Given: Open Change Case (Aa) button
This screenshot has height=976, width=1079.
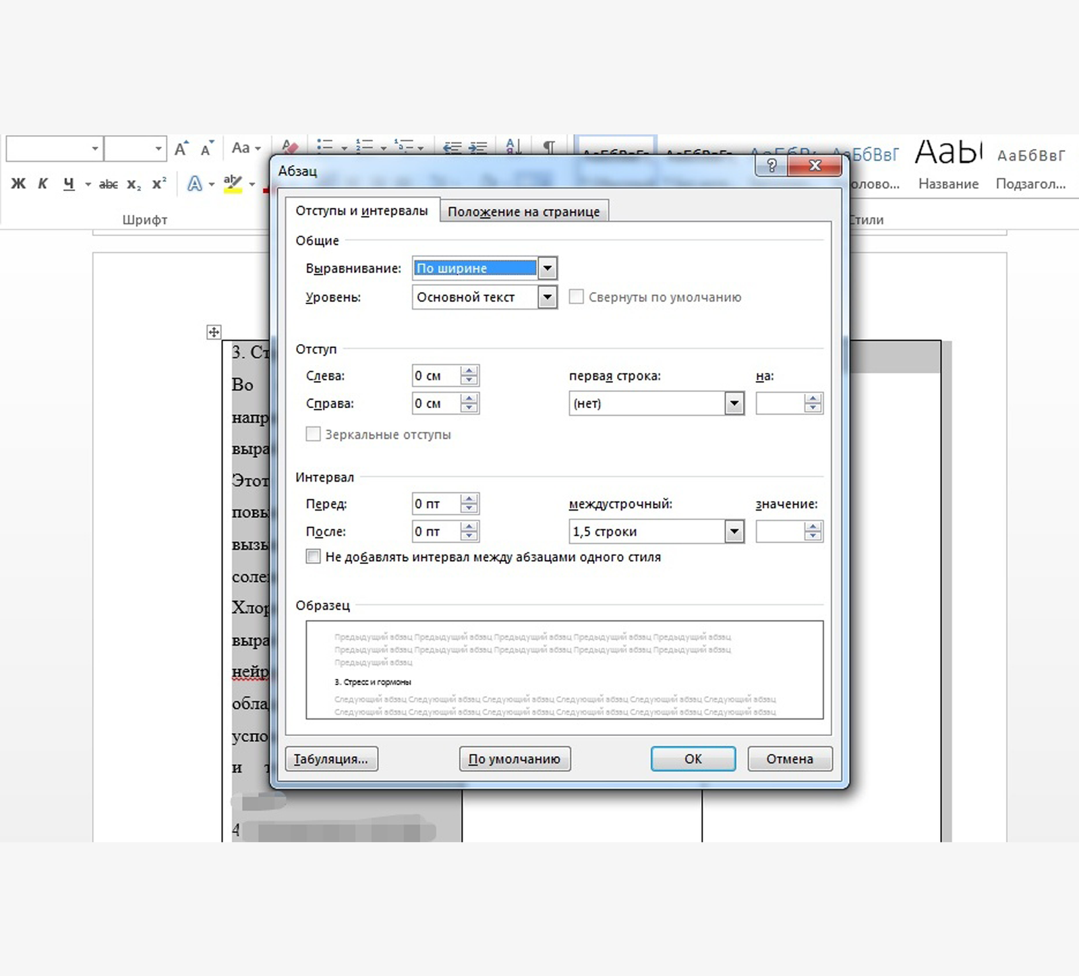Looking at the screenshot, I should click(x=245, y=148).
